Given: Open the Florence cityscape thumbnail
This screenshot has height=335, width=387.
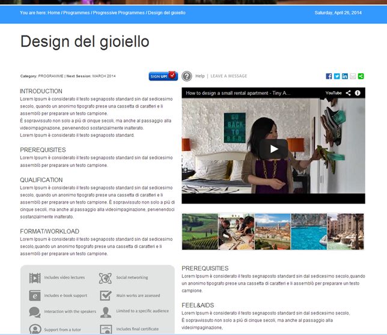Looking at the screenshot, I should [x=272, y=232].
